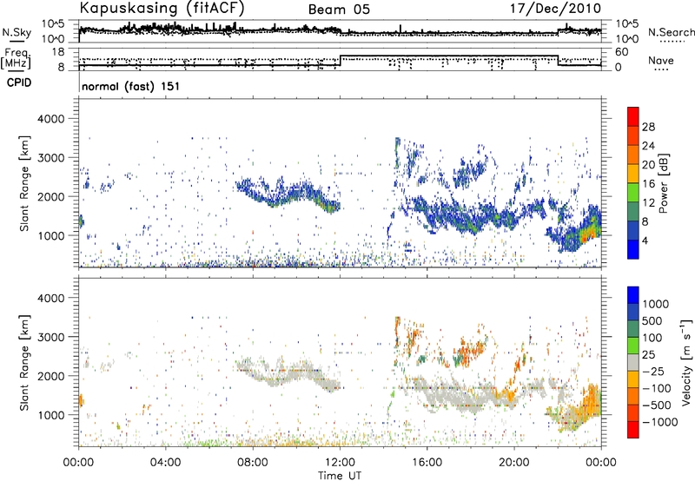This screenshot has width=695, height=481.
Task: Click the 'Beam 05' header label
Action: pyautogui.click(x=339, y=10)
